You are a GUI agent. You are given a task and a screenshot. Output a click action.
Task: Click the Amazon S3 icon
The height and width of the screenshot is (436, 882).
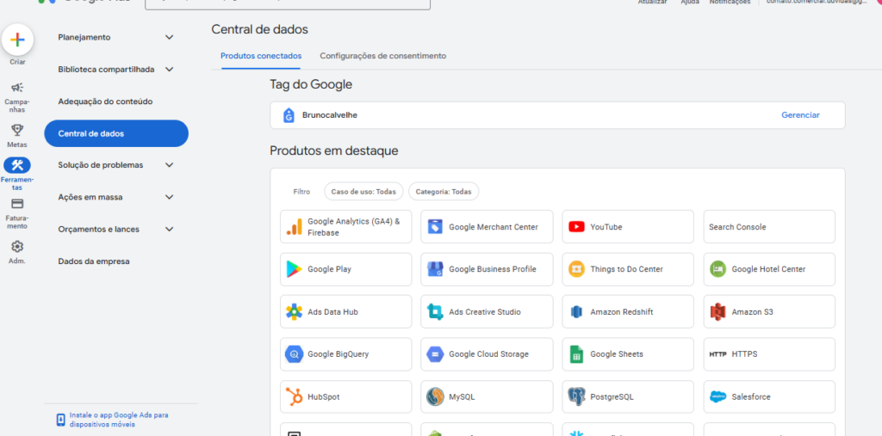coord(717,312)
